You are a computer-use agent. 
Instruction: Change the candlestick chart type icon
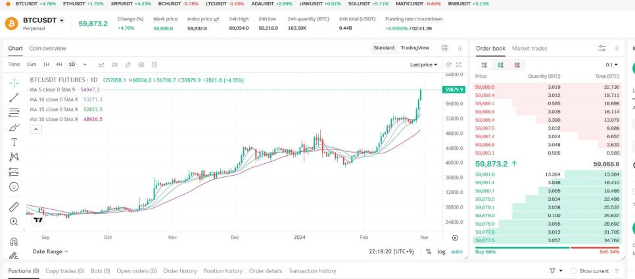[x=115, y=64]
